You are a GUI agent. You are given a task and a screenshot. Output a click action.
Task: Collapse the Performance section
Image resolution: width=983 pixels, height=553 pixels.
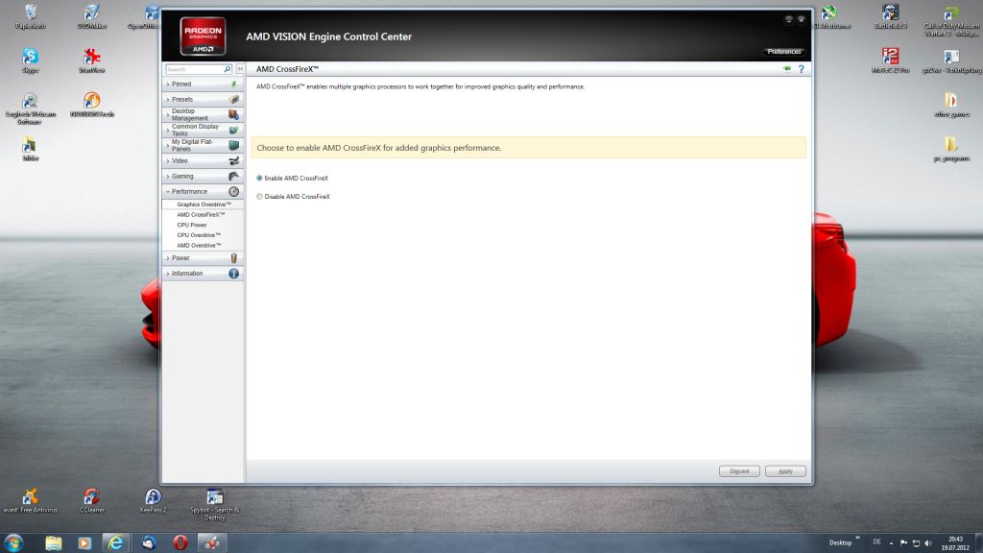(x=203, y=191)
